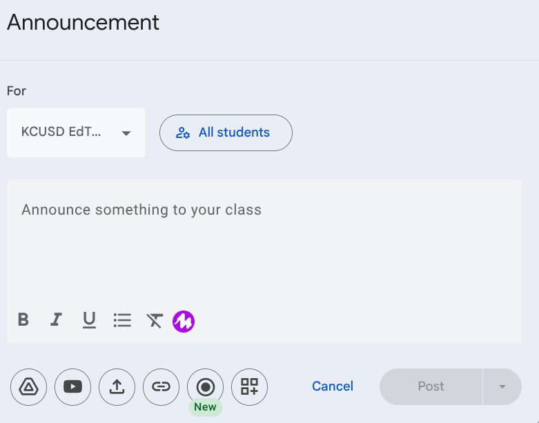Click the All students button
539x423 pixels.
pyautogui.click(x=226, y=132)
